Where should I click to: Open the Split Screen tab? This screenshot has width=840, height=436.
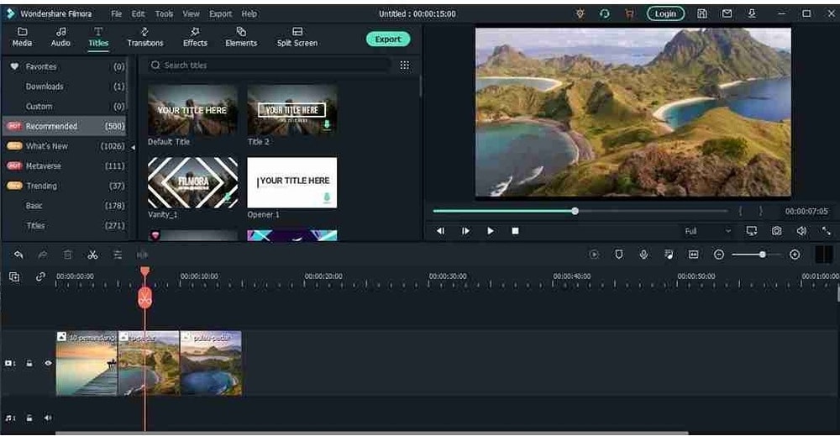[x=297, y=37]
